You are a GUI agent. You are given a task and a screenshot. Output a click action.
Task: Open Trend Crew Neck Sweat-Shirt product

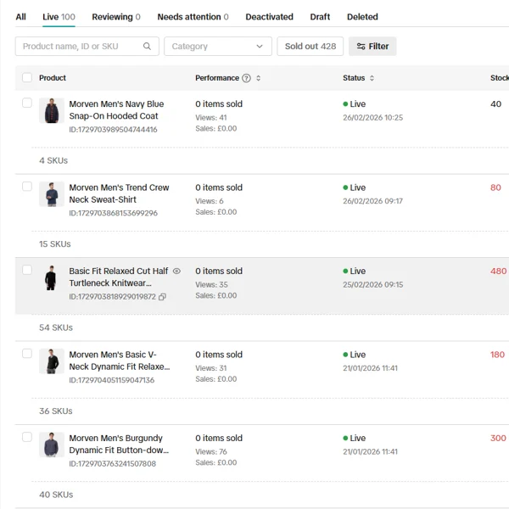click(119, 193)
